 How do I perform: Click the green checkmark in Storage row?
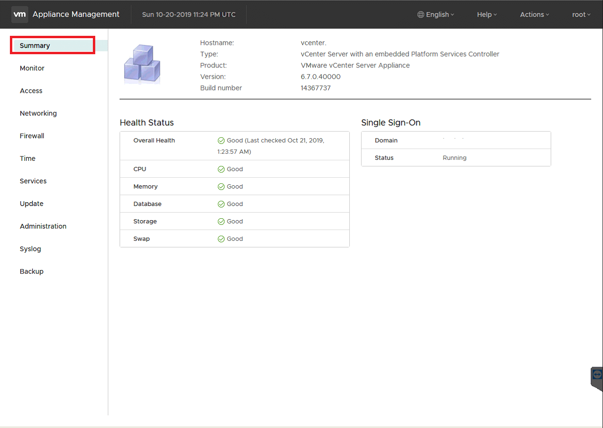(x=221, y=222)
